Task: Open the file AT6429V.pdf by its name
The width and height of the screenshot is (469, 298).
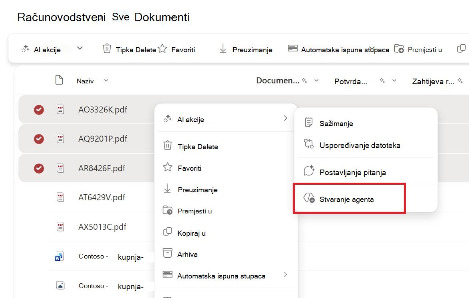Action: pos(102,197)
